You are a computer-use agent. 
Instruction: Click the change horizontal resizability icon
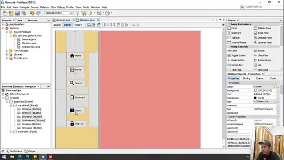click(x=134, y=25)
